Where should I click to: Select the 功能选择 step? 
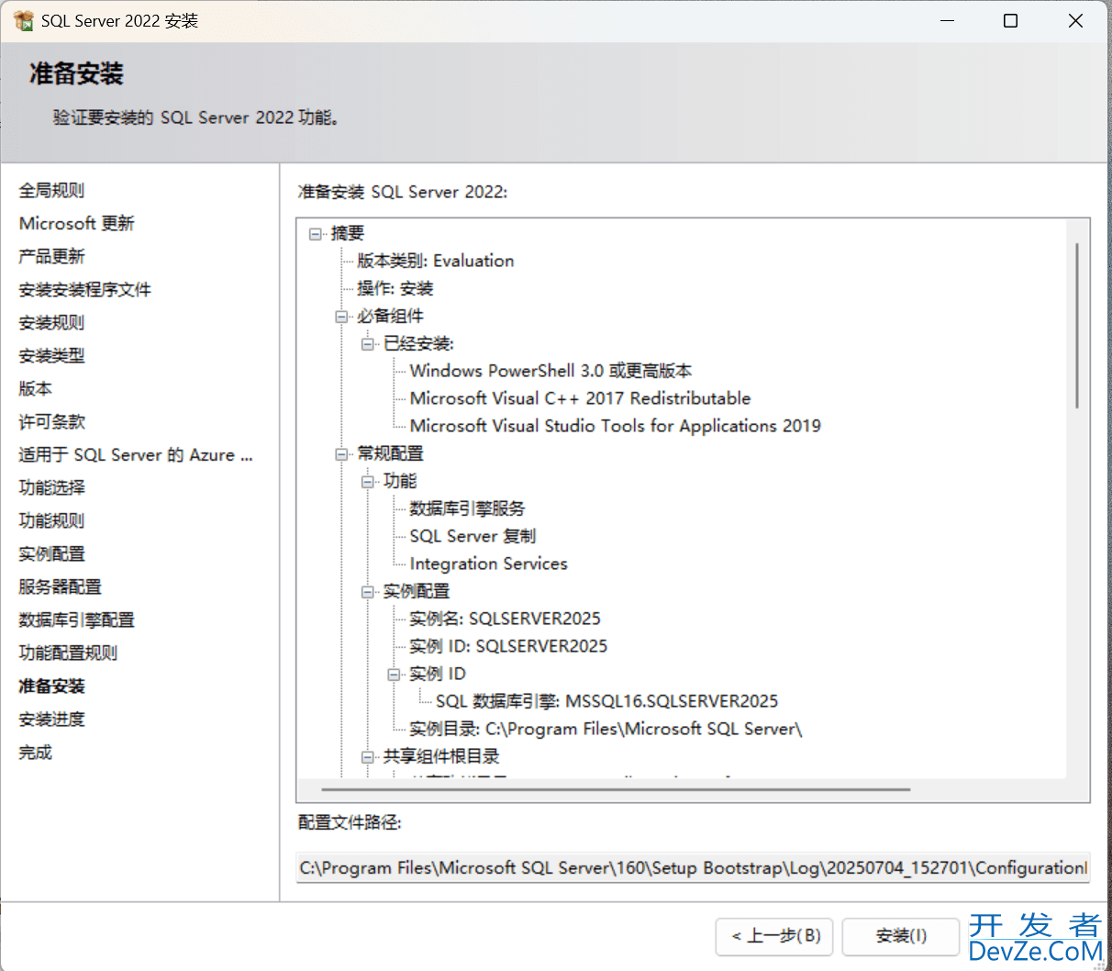(51, 487)
